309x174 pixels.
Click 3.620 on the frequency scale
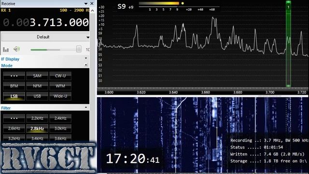(141, 92)
